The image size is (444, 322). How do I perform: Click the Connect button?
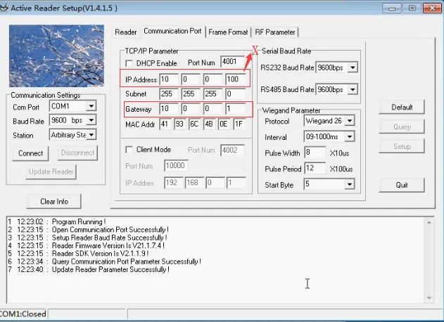coord(30,153)
